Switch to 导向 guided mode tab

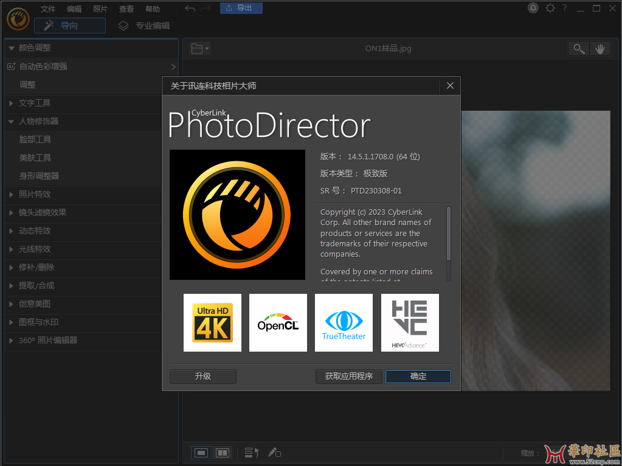click(x=70, y=26)
